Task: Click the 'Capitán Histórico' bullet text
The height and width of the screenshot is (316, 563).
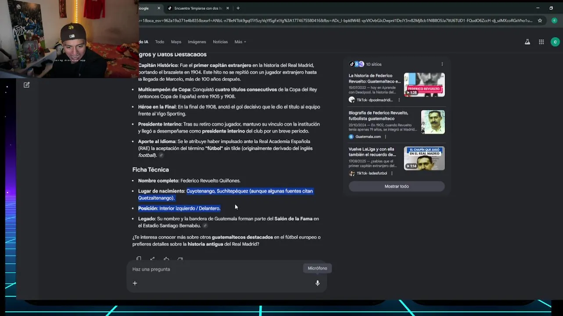Action: pyautogui.click(x=227, y=72)
